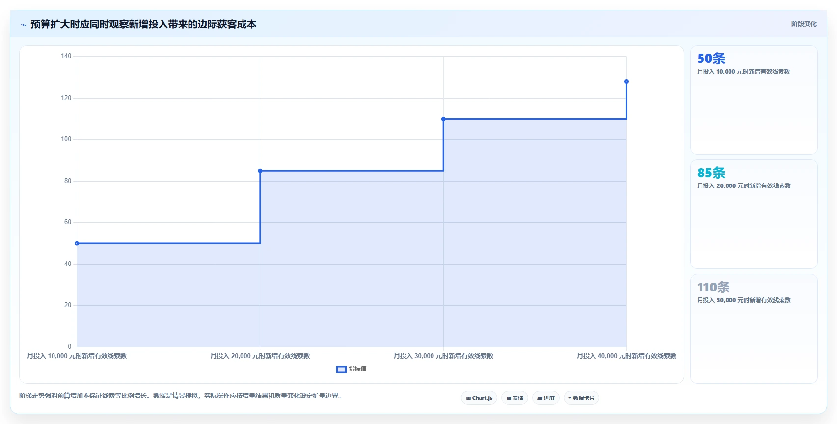Click the 50条 card value
The image size is (837, 424).
point(711,58)
